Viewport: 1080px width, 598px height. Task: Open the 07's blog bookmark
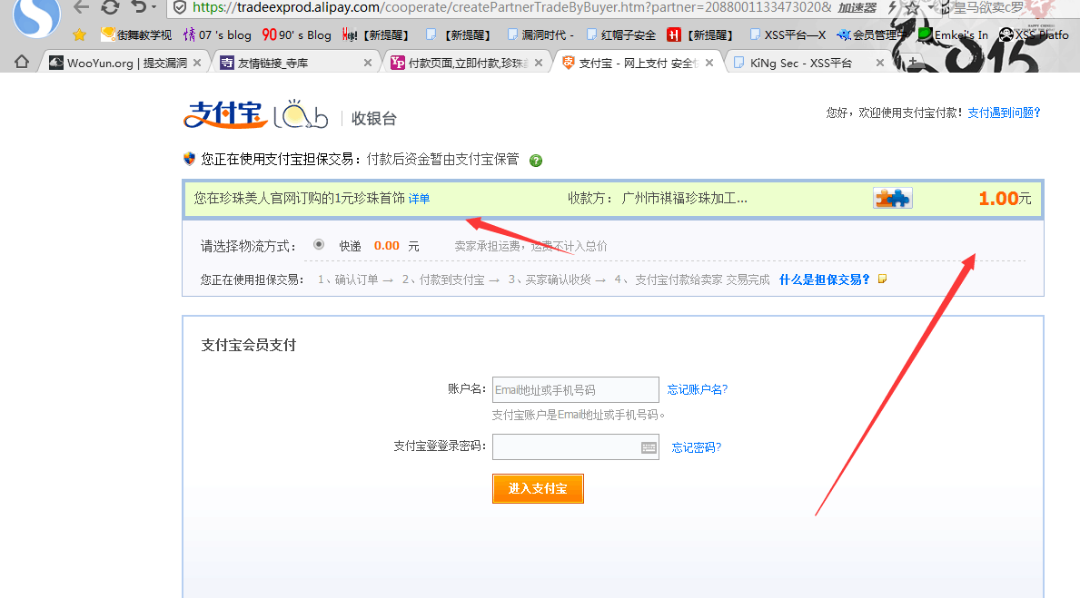(217, 34)
